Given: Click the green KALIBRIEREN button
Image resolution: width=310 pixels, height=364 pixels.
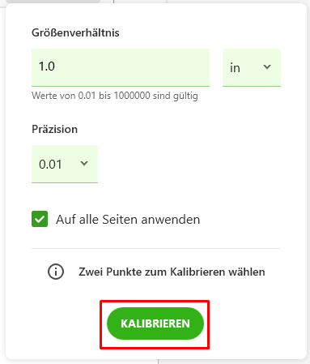Looking at the screenshot, I should [155, 323].
